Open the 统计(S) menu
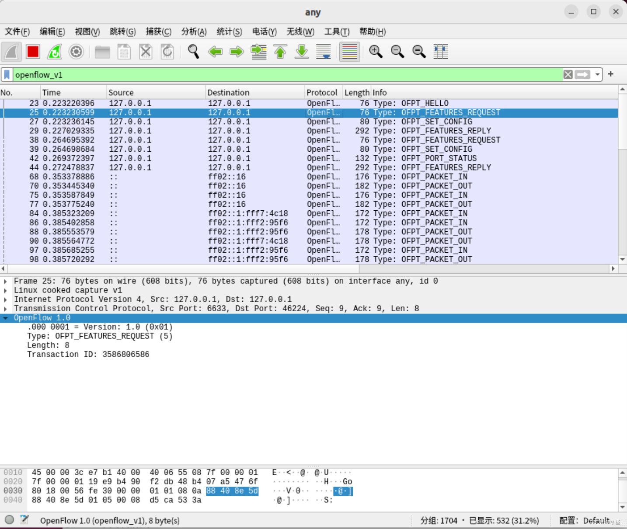 point(230,31)
